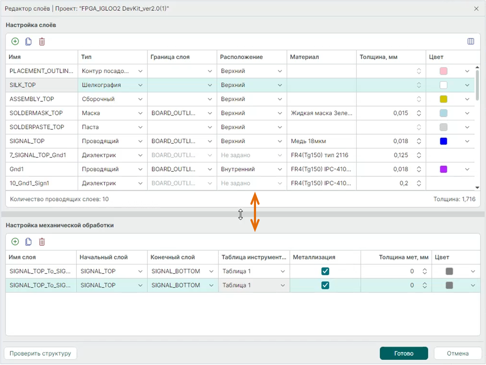This screenshot has height=365, width=486.
Task: Copy the selected layer in layer settings
Action: pyautogui.click(x=29, y=41)
